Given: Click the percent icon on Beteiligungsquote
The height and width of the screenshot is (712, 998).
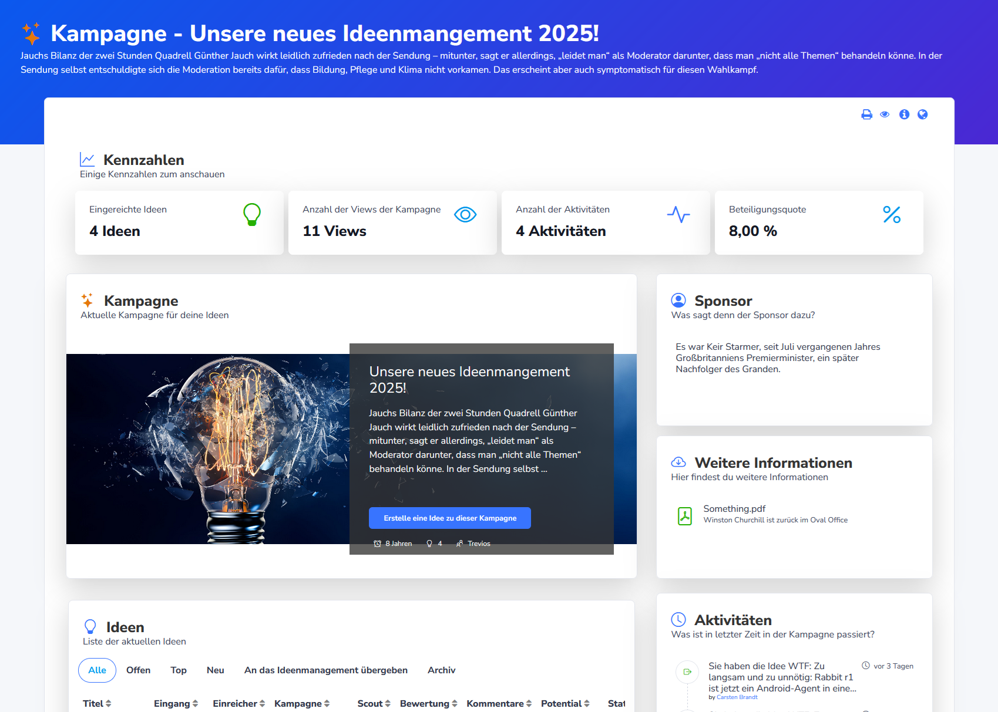Looking at the screenshot, I should (892, 215).
